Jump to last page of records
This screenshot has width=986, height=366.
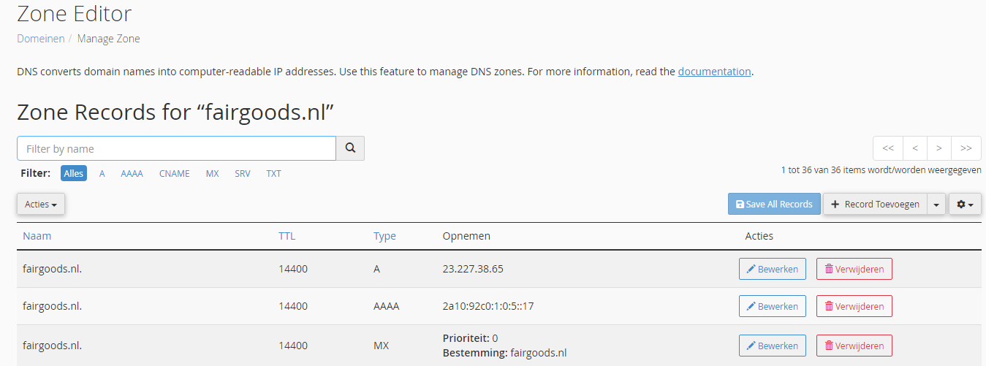pos(966,148)
